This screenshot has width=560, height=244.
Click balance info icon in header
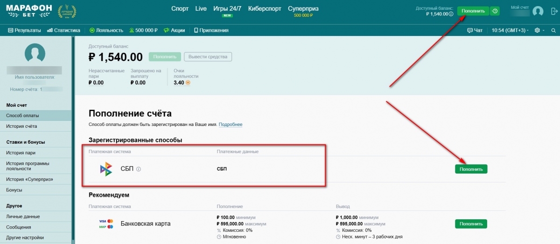pyautogui.click(x=451, y=14)
